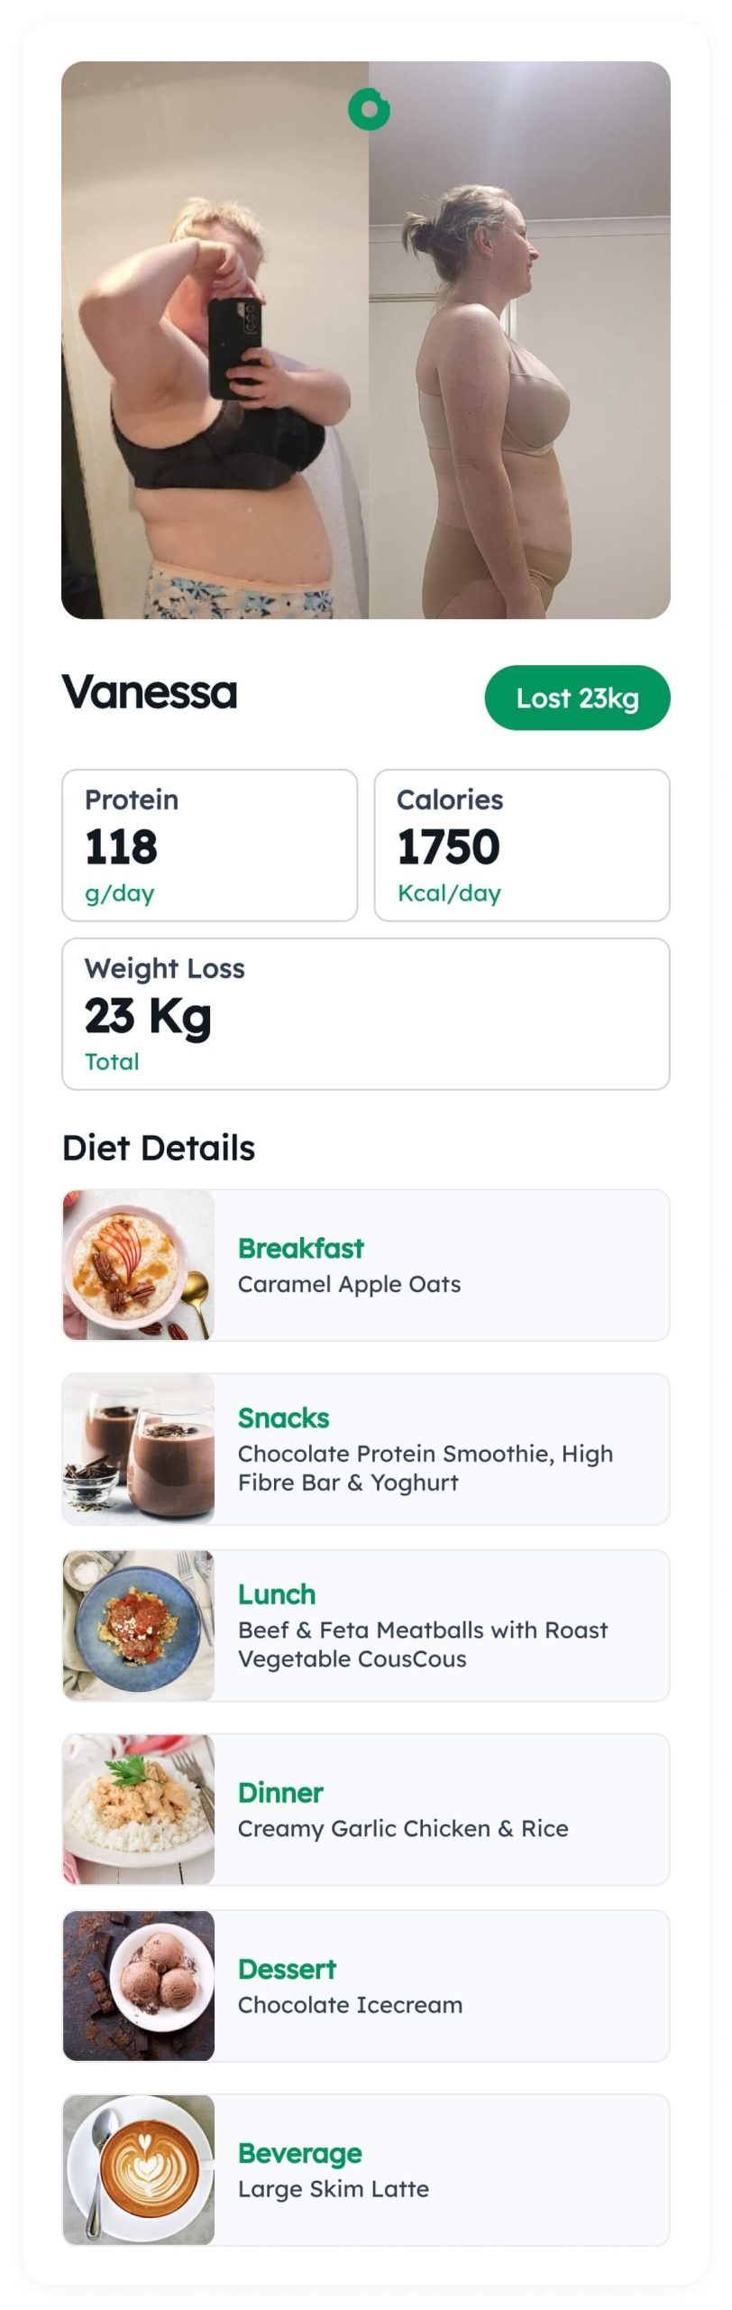Image resolution: width=732 pixels, height=2310 pixels.
Task: Click the Lunch heading text
Action: [277, 1594]
